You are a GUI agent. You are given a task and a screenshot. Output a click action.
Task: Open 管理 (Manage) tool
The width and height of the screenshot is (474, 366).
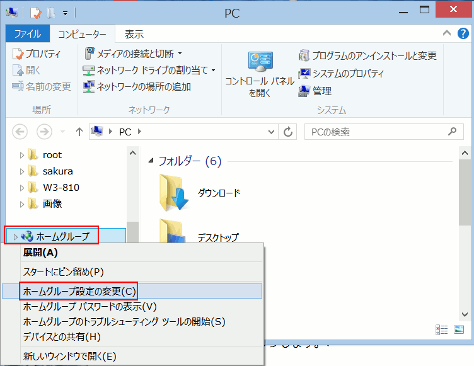(304, 91)
